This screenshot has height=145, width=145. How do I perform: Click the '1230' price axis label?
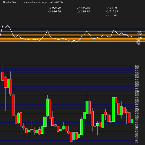coord(137,101)
